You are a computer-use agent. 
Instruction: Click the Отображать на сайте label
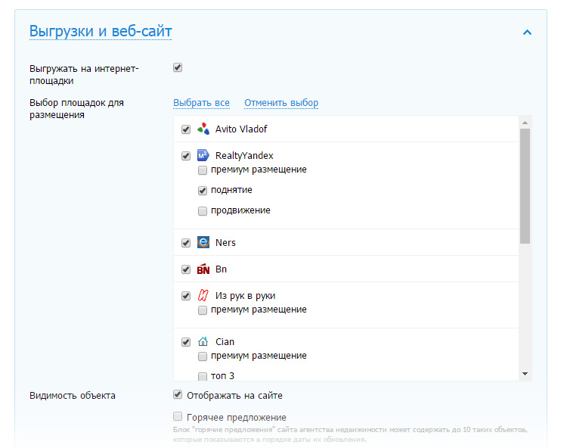[x=234, y=396]
